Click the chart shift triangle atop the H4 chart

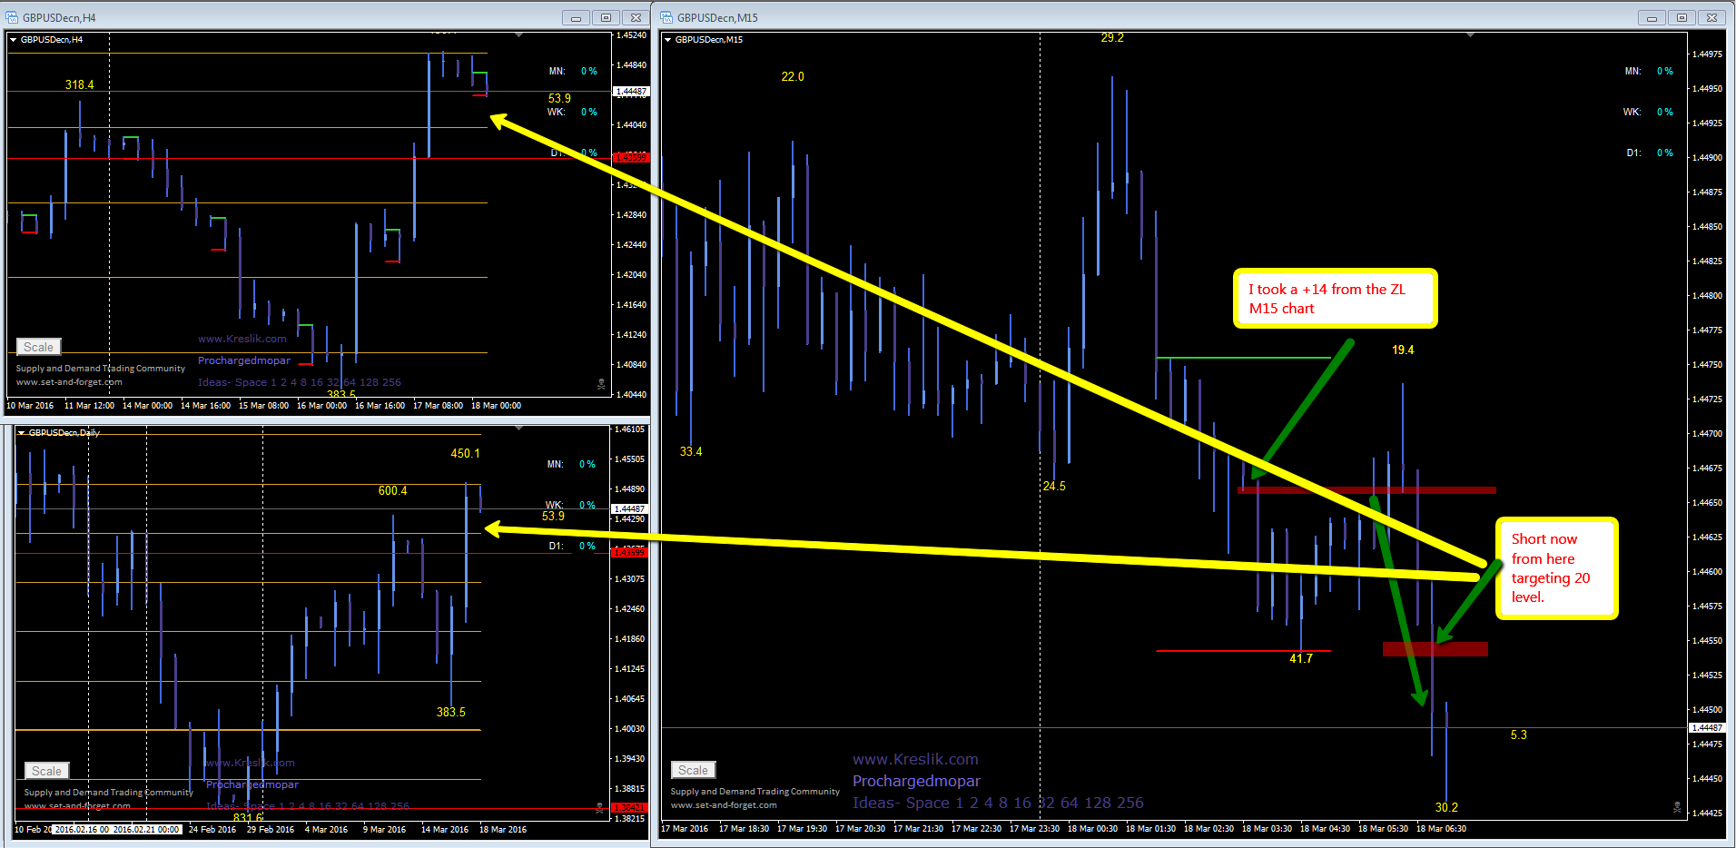(x=518, y=35)
